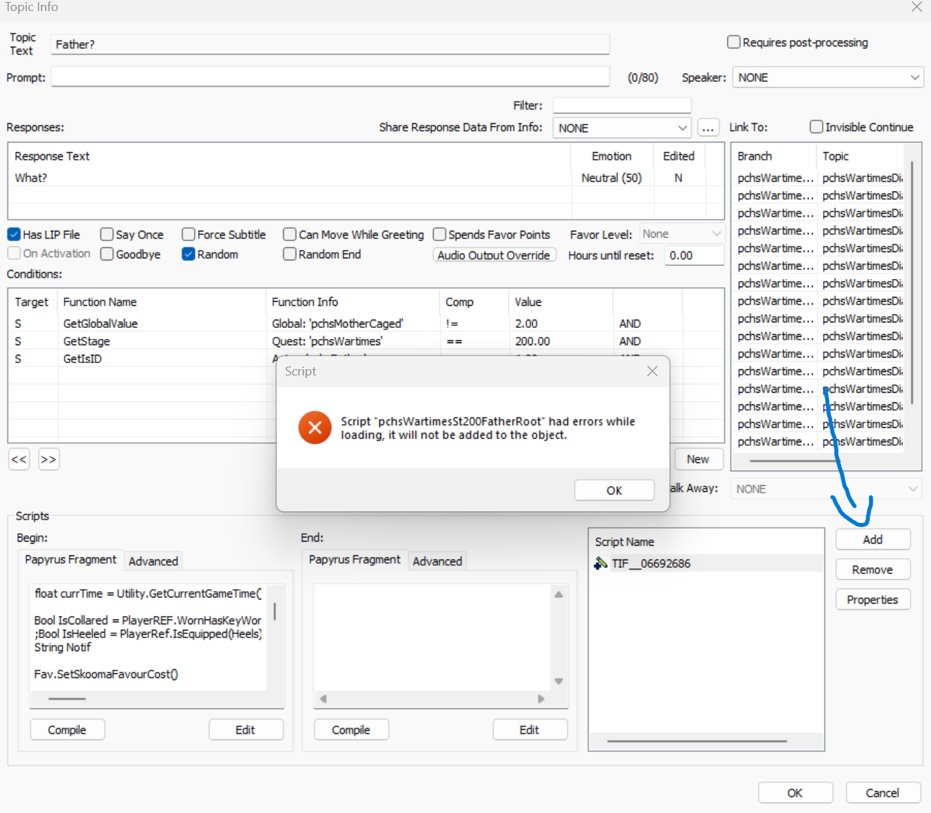This screenshot has height=813, width=931.
Task: Enable the Say Once checkbox
Action: [x=107, y=235]
